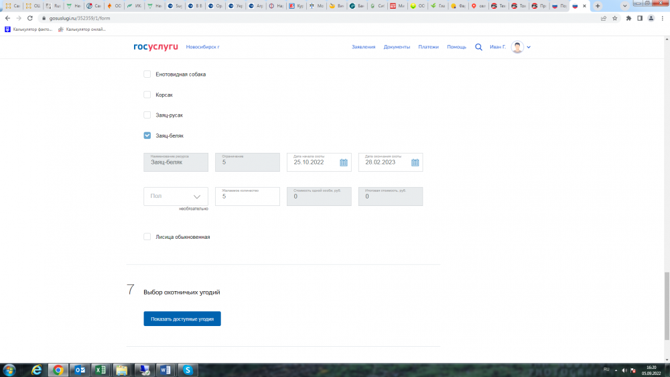Toggle the Chrome side panel icon
The height and width of the screenshot is (377, 670).
pyautogui.click(x=640, y=18)
